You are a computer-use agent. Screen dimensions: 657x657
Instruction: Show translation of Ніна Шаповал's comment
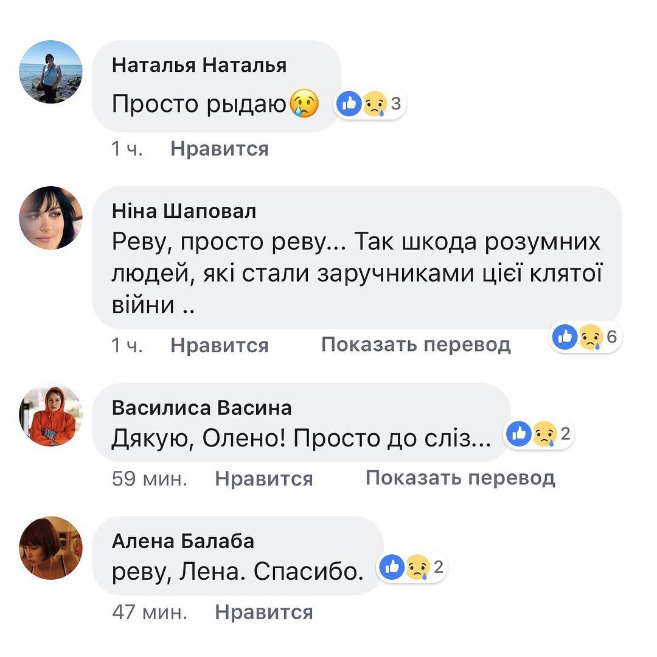415,345
